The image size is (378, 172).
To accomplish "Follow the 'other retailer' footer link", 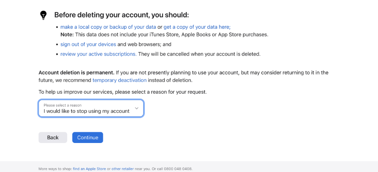I will tap(122, 169).
